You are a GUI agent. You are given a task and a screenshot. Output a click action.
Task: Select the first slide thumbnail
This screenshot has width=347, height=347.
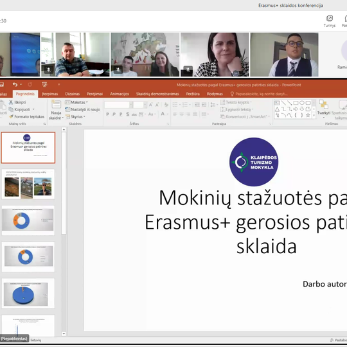(x=28, y=148)
